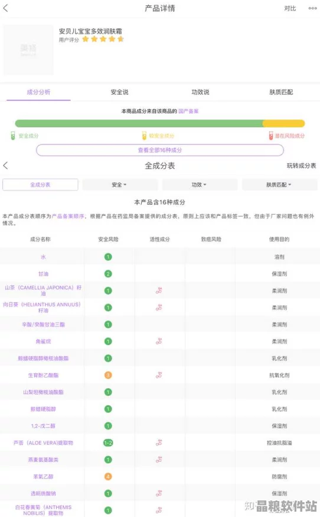This screenshot has width=320, height=517.
Task: Click the 1-2 safety badge for 芦荟提取物
Action: pos(108,443)
